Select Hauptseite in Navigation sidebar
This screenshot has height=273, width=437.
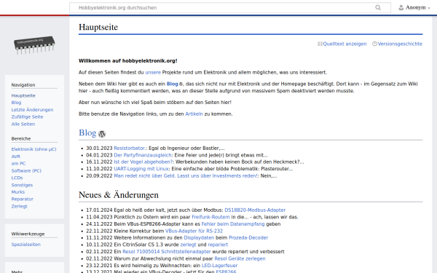[23, 95]
